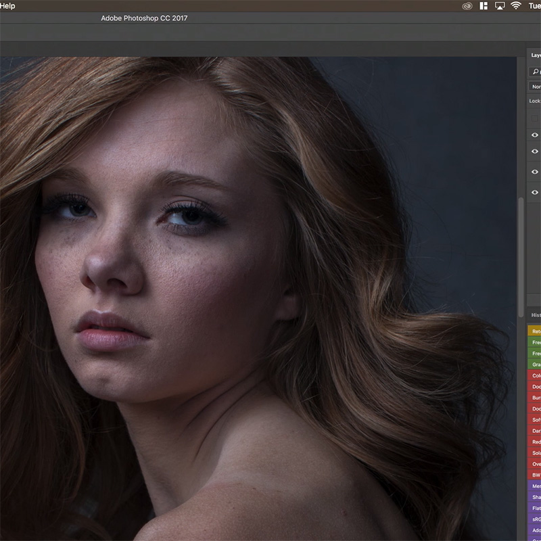541x541 pixels.
Task: Click the Wi-Fi icon in the menu bar
Action: pos(516,5)
